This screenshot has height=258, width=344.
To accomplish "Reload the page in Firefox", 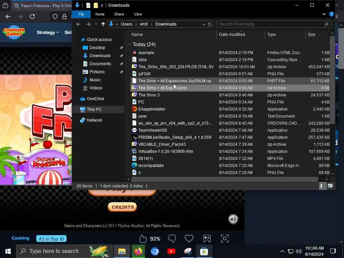I will point(32,16).
